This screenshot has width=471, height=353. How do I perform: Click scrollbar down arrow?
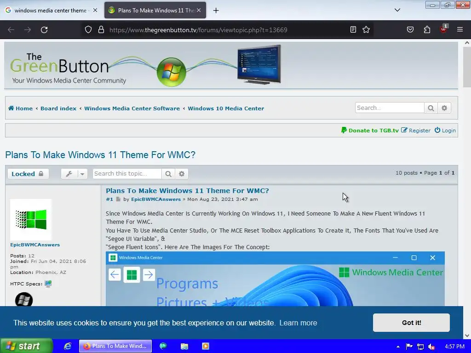click(467, 336)
